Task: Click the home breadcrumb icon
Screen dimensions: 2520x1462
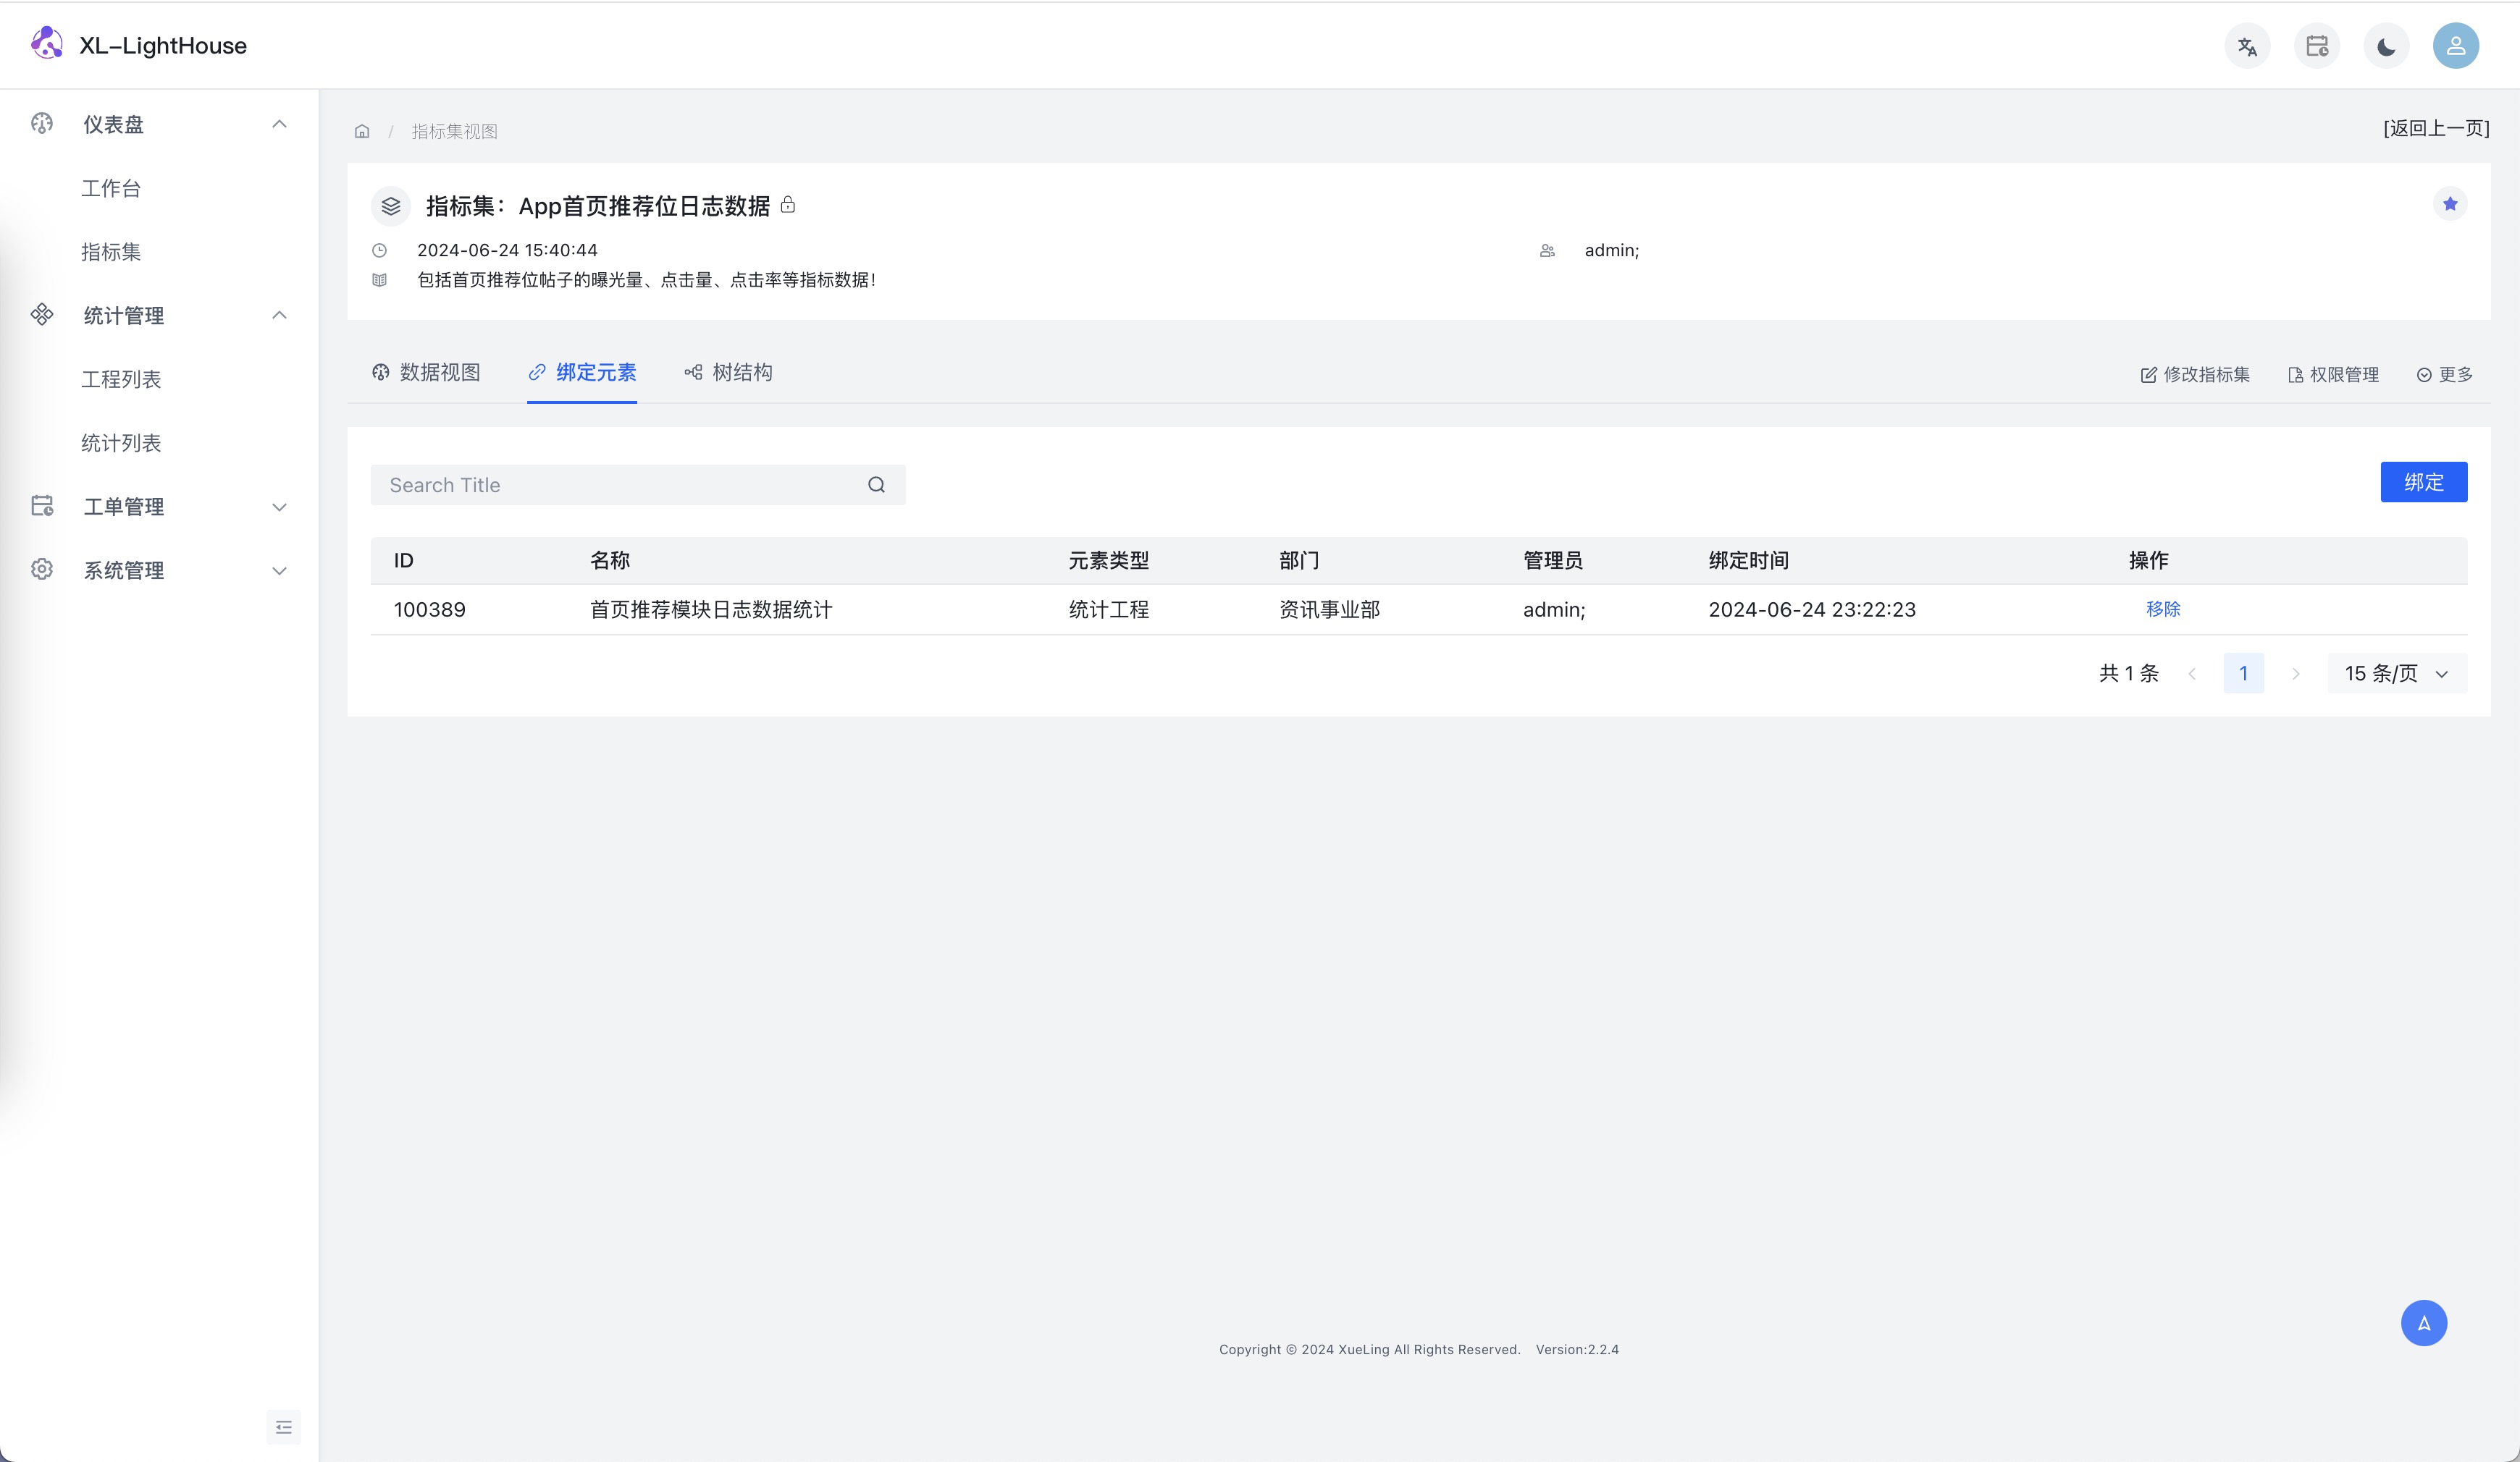Action: (362, 131)
